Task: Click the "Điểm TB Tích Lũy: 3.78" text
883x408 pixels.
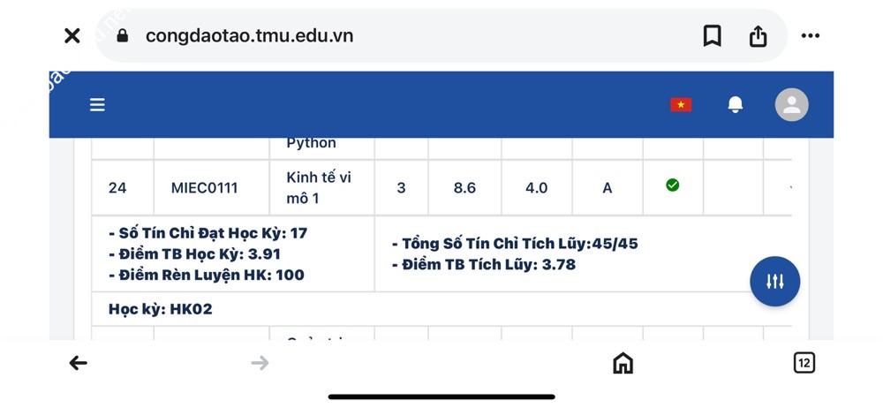Action: click(x=488, y=264)
